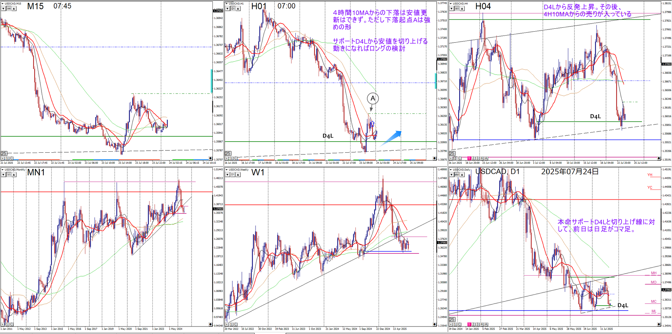Step timeframe up on the H1 chart
The image size is (672, 334).
tap(239, 8)
